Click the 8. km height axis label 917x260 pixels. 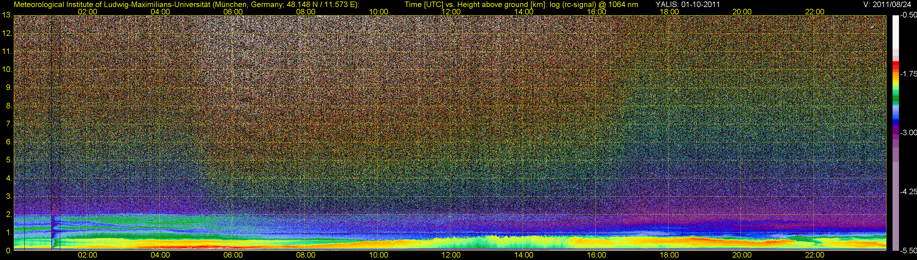tap(9, 106)
